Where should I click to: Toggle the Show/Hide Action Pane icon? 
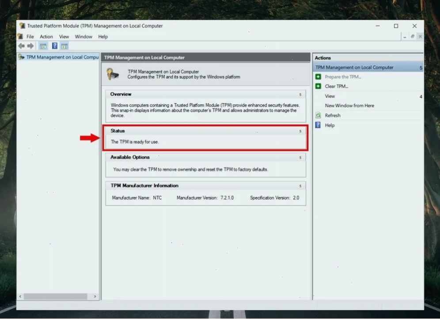pos(64,46)
